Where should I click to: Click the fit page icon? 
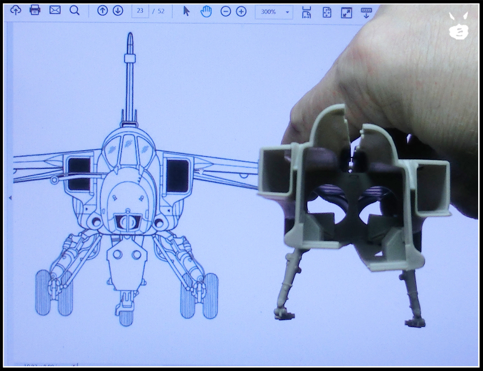327,13
